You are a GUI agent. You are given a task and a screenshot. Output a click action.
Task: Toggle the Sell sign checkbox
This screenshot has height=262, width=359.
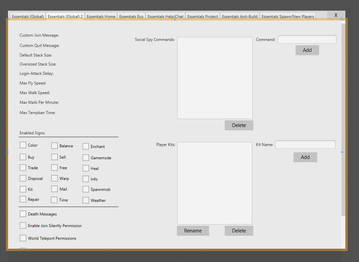[x=55, y=157]
